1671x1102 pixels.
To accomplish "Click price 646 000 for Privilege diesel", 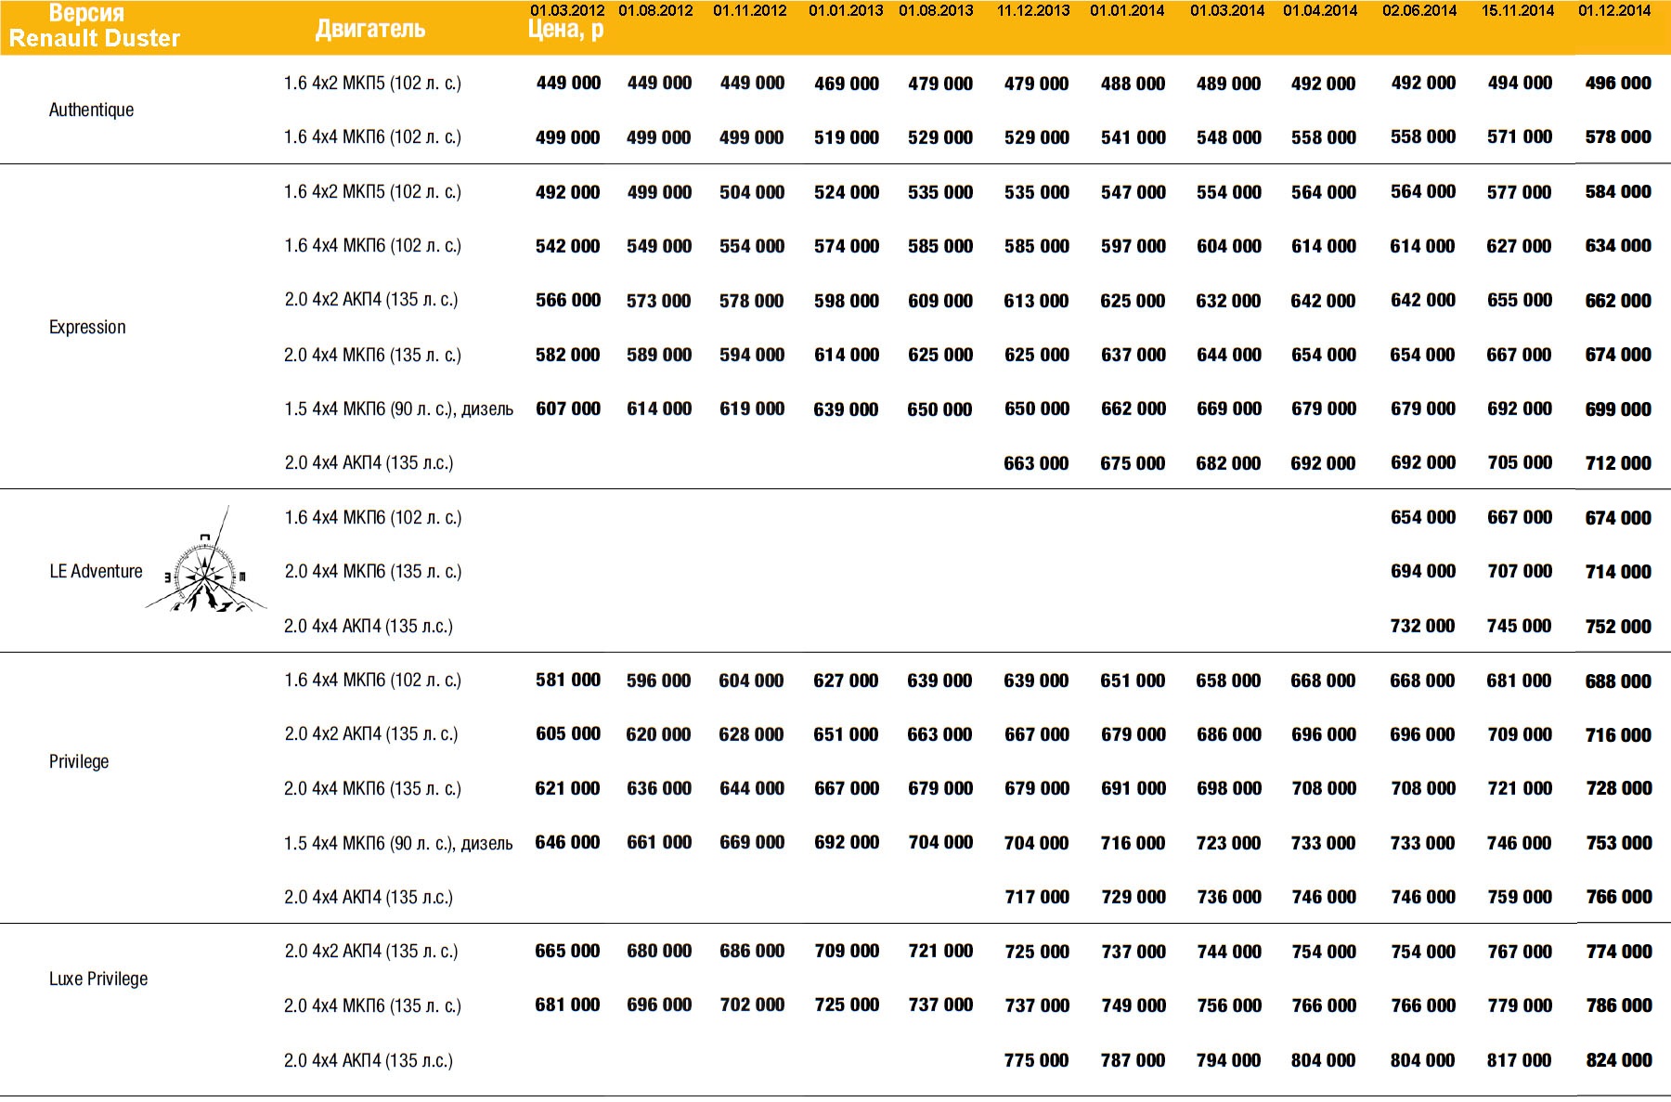I will point(567,842).
